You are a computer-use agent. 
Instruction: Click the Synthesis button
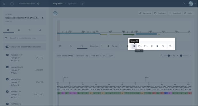(x=145, y=13)
